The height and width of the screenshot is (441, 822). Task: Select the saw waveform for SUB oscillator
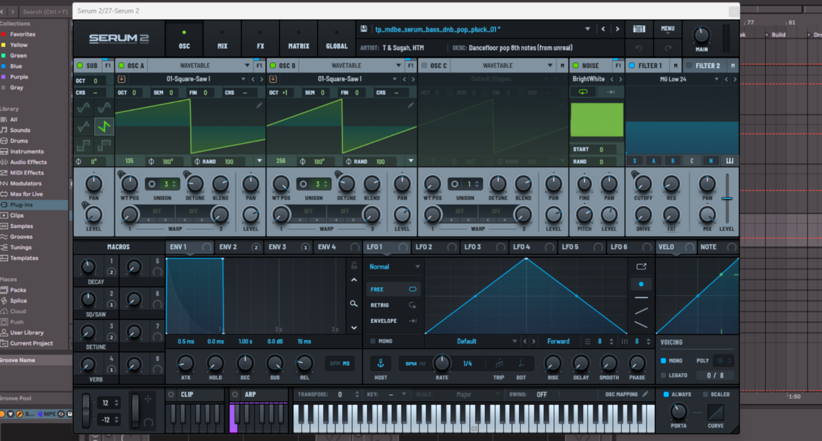pos(104,126)
